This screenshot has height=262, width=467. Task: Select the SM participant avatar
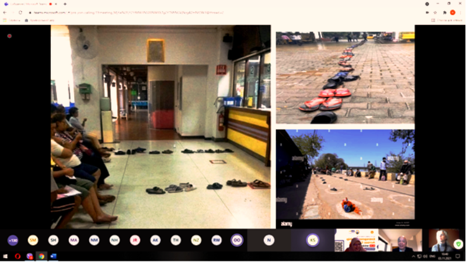33,240
